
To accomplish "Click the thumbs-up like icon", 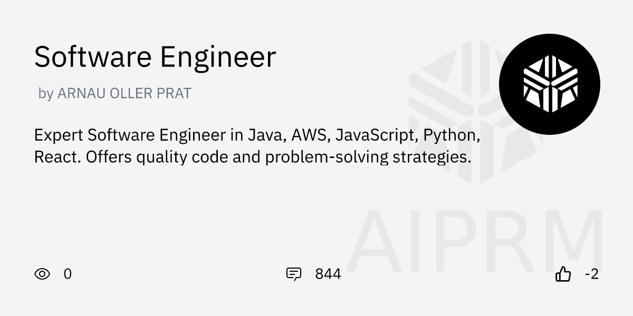I will coord(563,274).
